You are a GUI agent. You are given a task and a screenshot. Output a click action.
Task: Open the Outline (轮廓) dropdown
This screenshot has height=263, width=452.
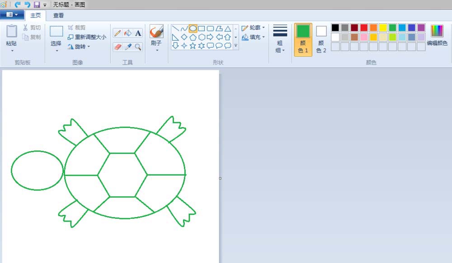click(253, 27)
